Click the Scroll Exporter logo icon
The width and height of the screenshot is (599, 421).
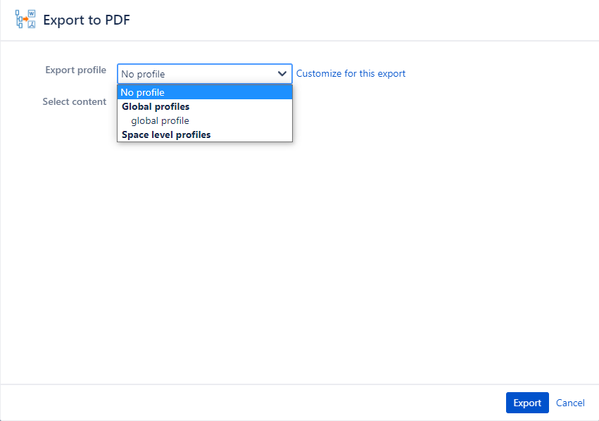point(25,19)
